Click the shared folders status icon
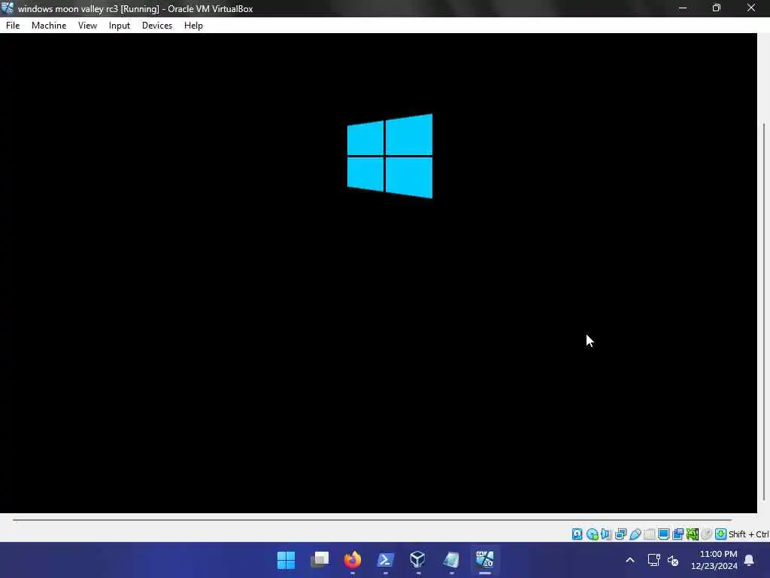Screen dimensions: 770x578 point(649,534)
